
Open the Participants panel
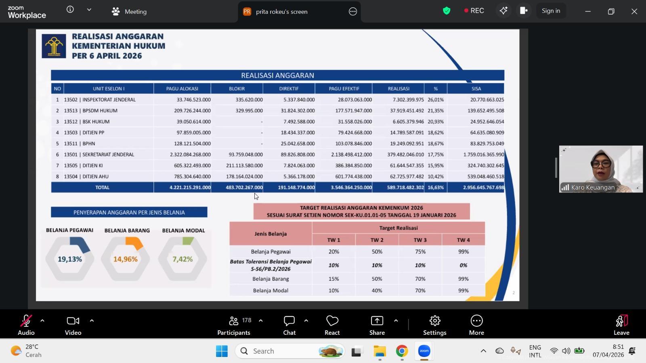[234, 325]
